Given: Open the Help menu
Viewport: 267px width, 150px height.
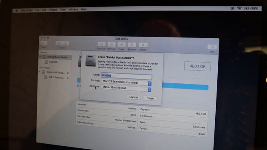Looking at the screenshot, I should tap(83, 9).
